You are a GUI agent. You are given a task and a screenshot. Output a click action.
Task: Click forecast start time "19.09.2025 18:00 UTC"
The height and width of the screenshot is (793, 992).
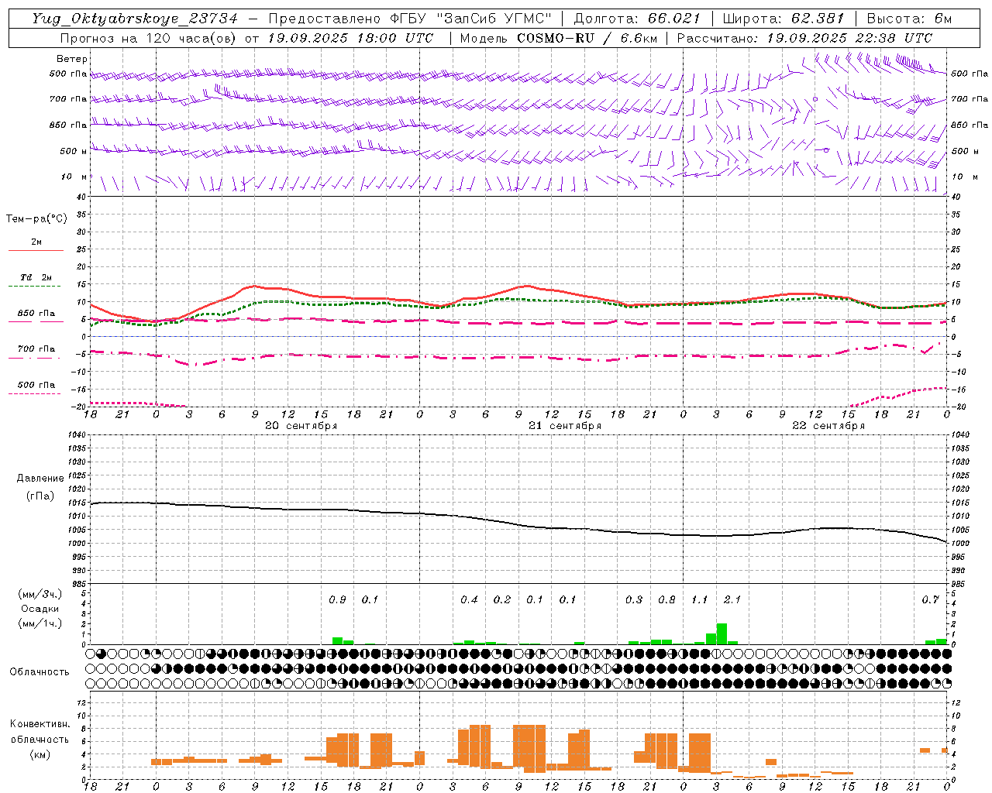coord(350,38)
